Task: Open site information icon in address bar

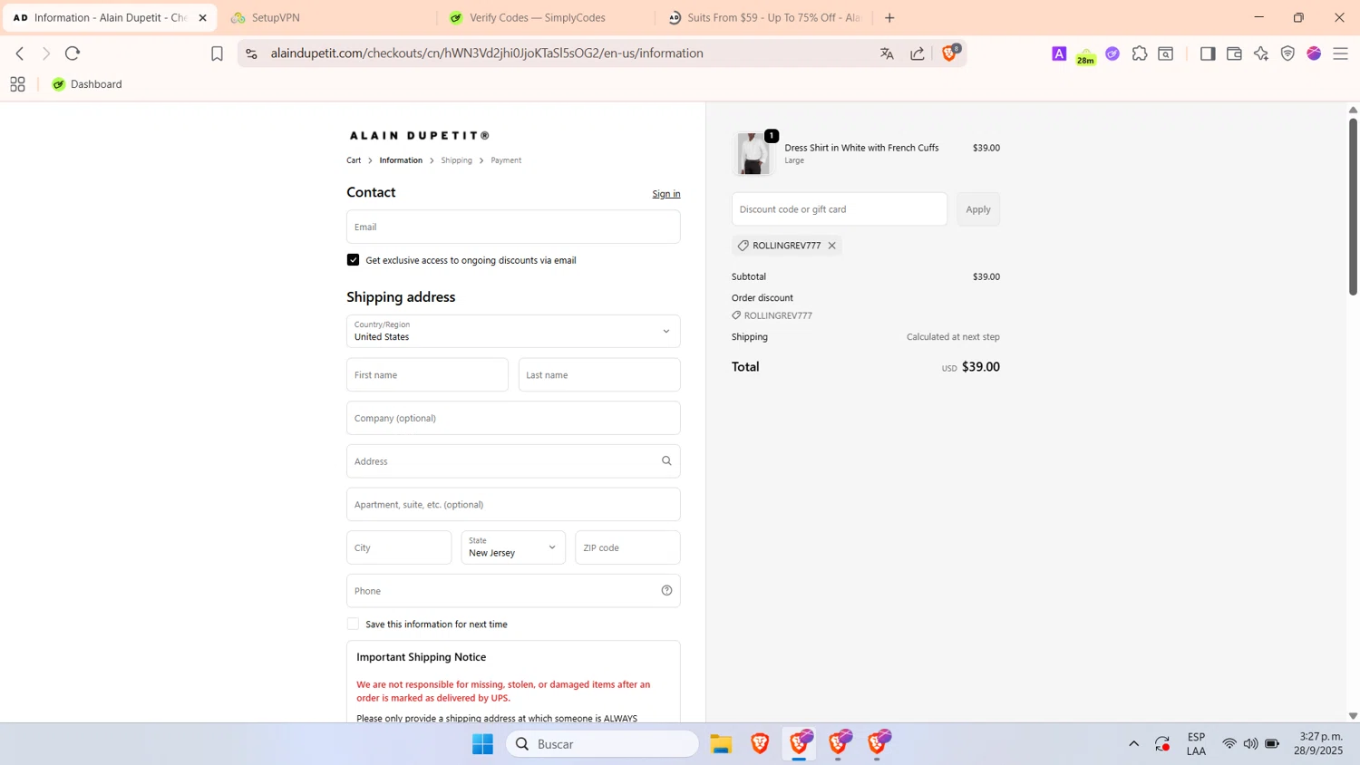Action: (x=252, y=53)
